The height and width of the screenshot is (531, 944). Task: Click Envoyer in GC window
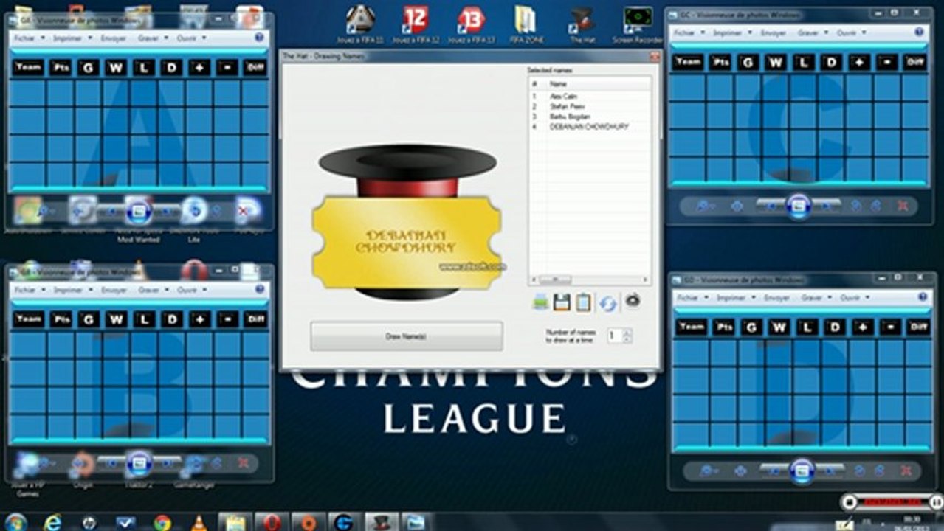(x=773, y=33)
